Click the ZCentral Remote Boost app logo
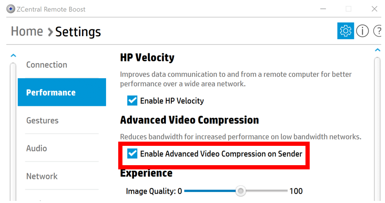385x203 pixels. point(11,9)
